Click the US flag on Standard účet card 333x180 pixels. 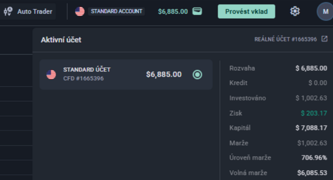click(x=51, y=75)
